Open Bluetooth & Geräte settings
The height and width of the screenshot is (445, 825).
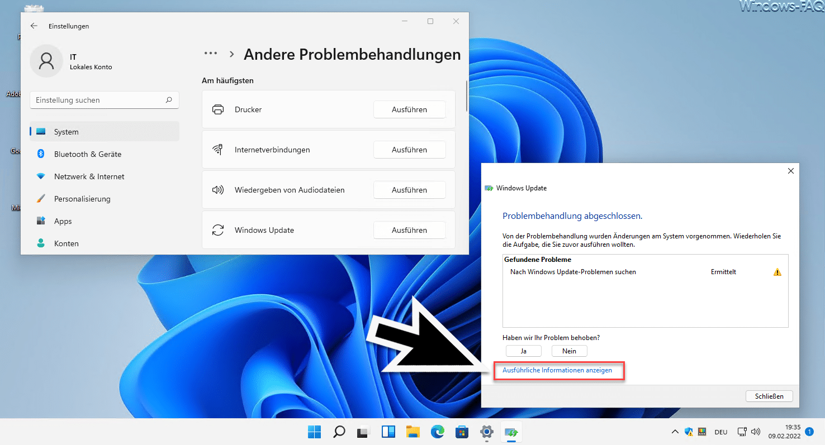pos(105,154)
